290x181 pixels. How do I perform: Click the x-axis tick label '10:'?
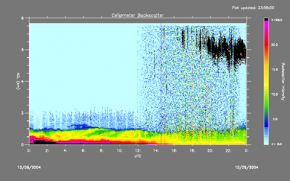pos(120,151)
